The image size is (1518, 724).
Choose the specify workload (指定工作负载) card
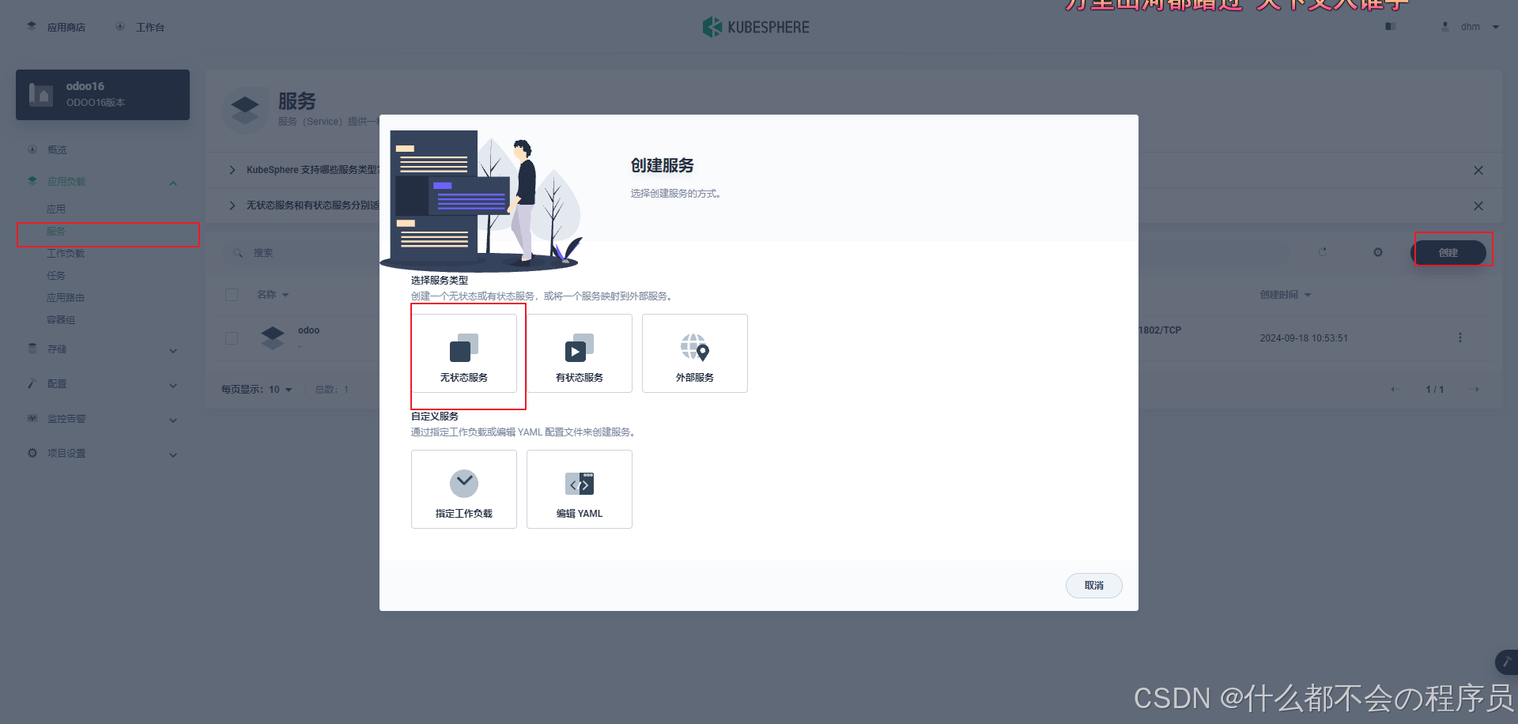tap(464, 489)
